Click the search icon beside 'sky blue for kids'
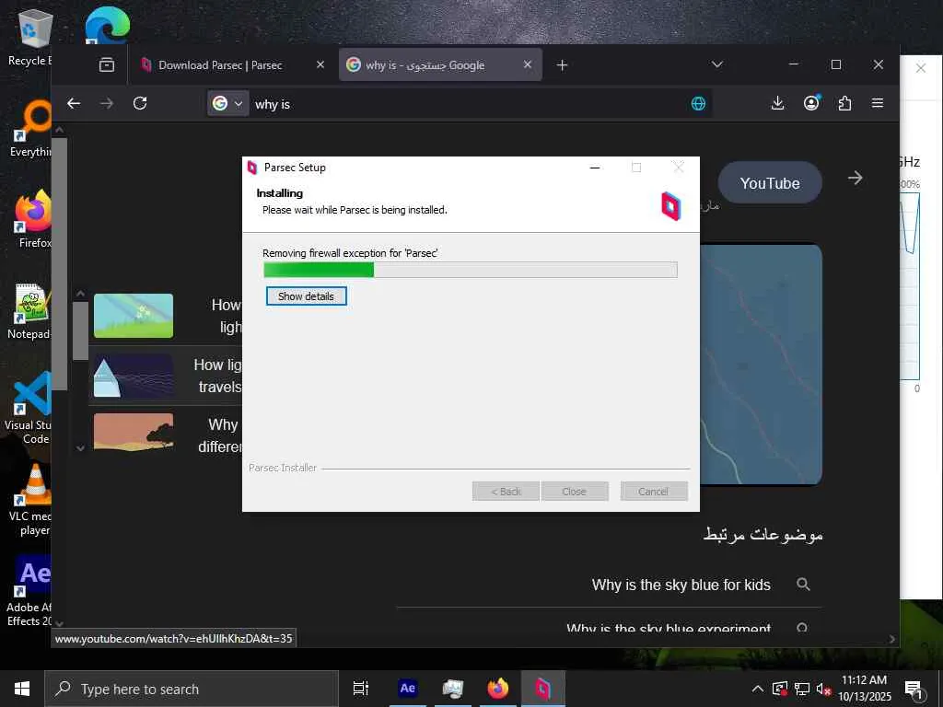 [x=803, y=584]
